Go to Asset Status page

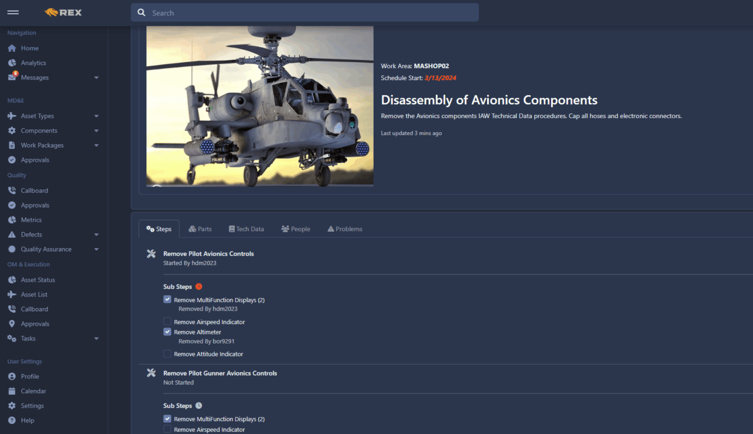(x=38, y=280)
